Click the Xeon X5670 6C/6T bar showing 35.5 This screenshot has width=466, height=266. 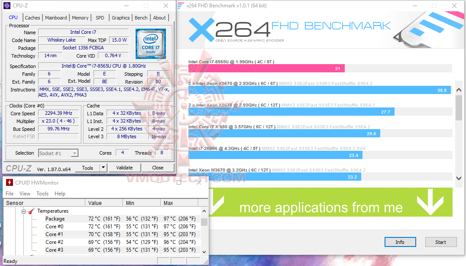[320, 90]
